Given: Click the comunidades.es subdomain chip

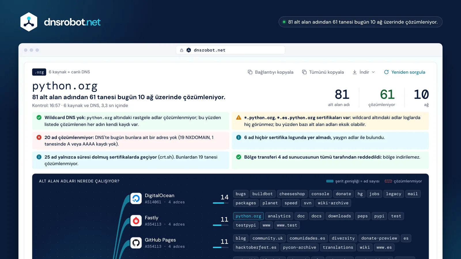Looking at the screenshot, I should (x=307, y=238).
